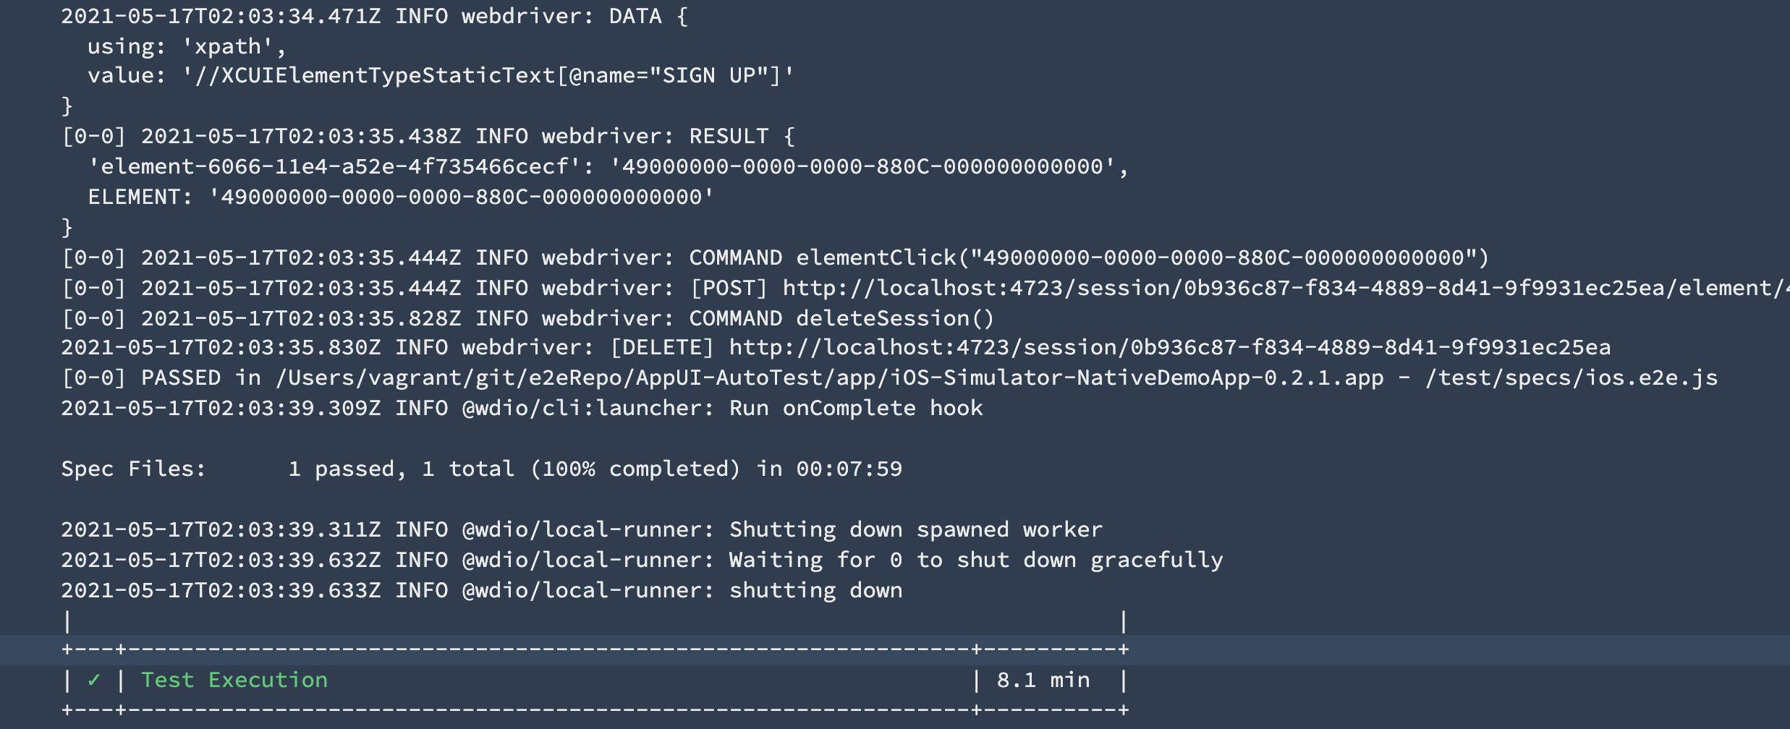Click the green checkmark beside Test Execution
The width and height of the screenshot is (1790, 729).
tap(93, 680)
